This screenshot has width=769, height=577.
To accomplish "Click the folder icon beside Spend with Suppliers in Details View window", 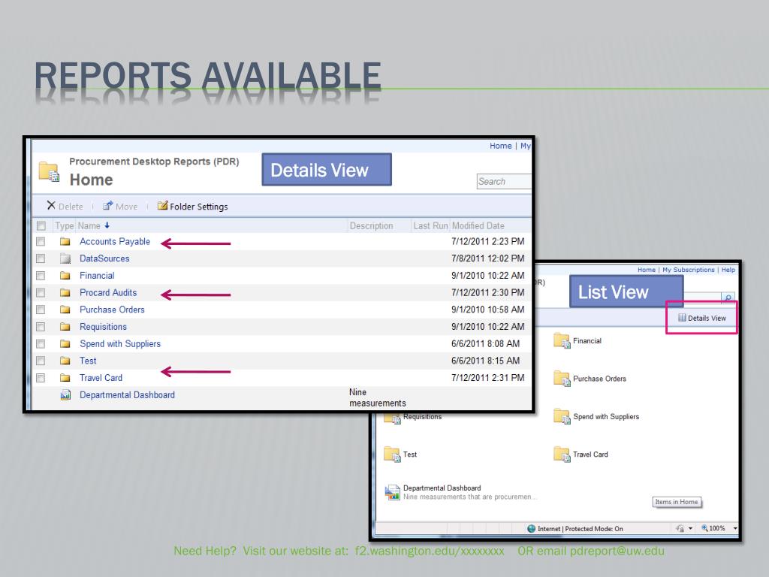I will click(x=65, y=344).
